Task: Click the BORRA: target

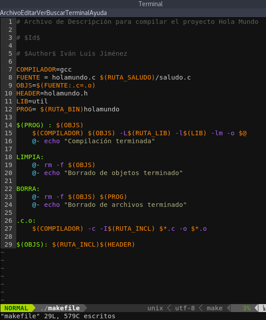Action: (28, 189)
